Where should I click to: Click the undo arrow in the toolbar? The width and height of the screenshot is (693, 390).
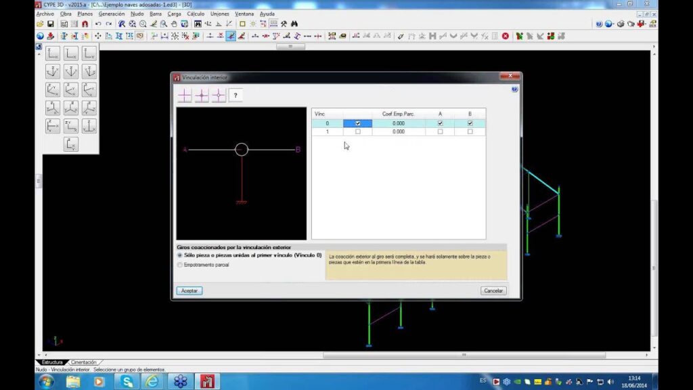[98, 24]
